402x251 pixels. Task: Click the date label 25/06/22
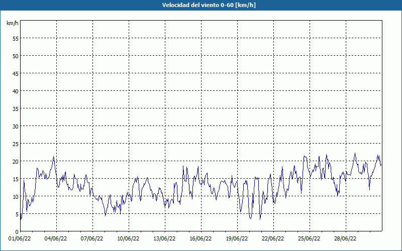pyautogui.click(x=309, y=239)
